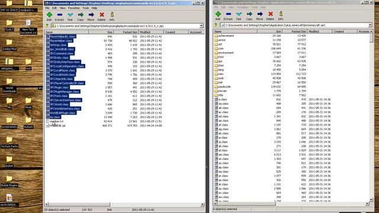379x213 pixels.
Task: Select SPCPluginManager.class in the left window
Action: point(65,92)
